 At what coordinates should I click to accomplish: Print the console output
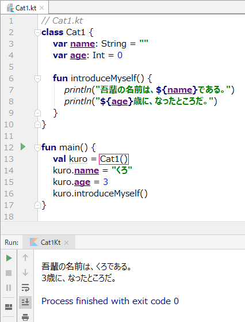pos(25,317)
